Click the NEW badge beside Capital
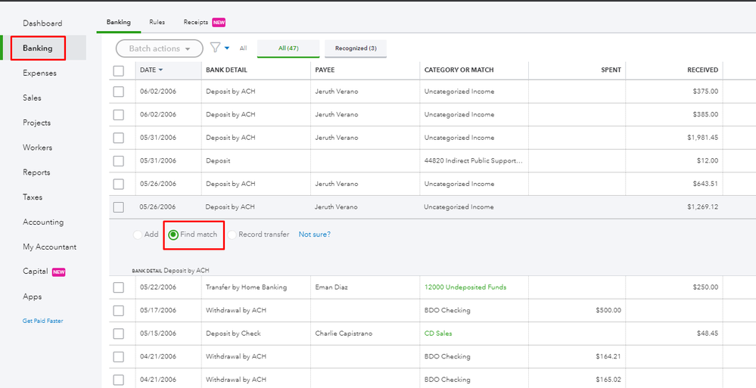This screenshot has width=756, height=388. click(58, 272)
